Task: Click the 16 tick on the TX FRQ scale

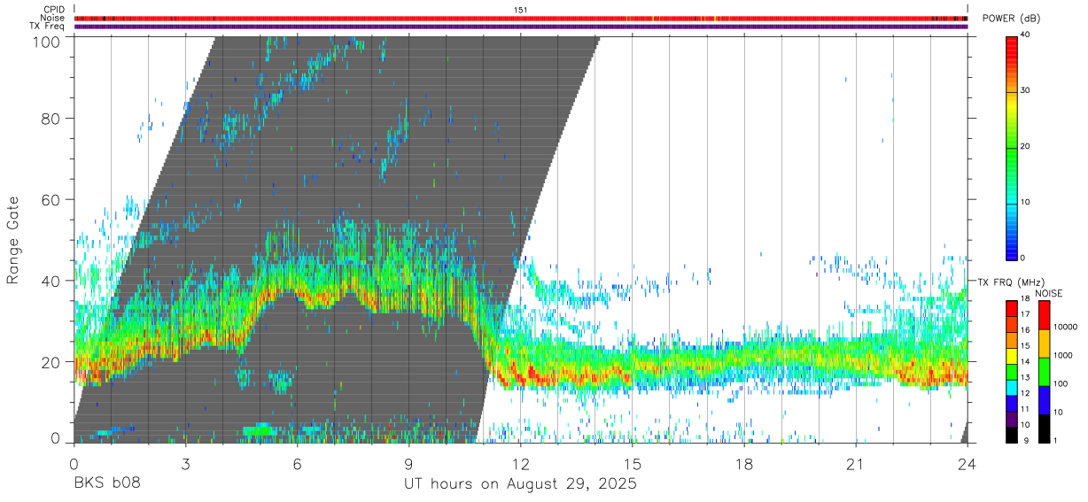Action: point(1026,330)
